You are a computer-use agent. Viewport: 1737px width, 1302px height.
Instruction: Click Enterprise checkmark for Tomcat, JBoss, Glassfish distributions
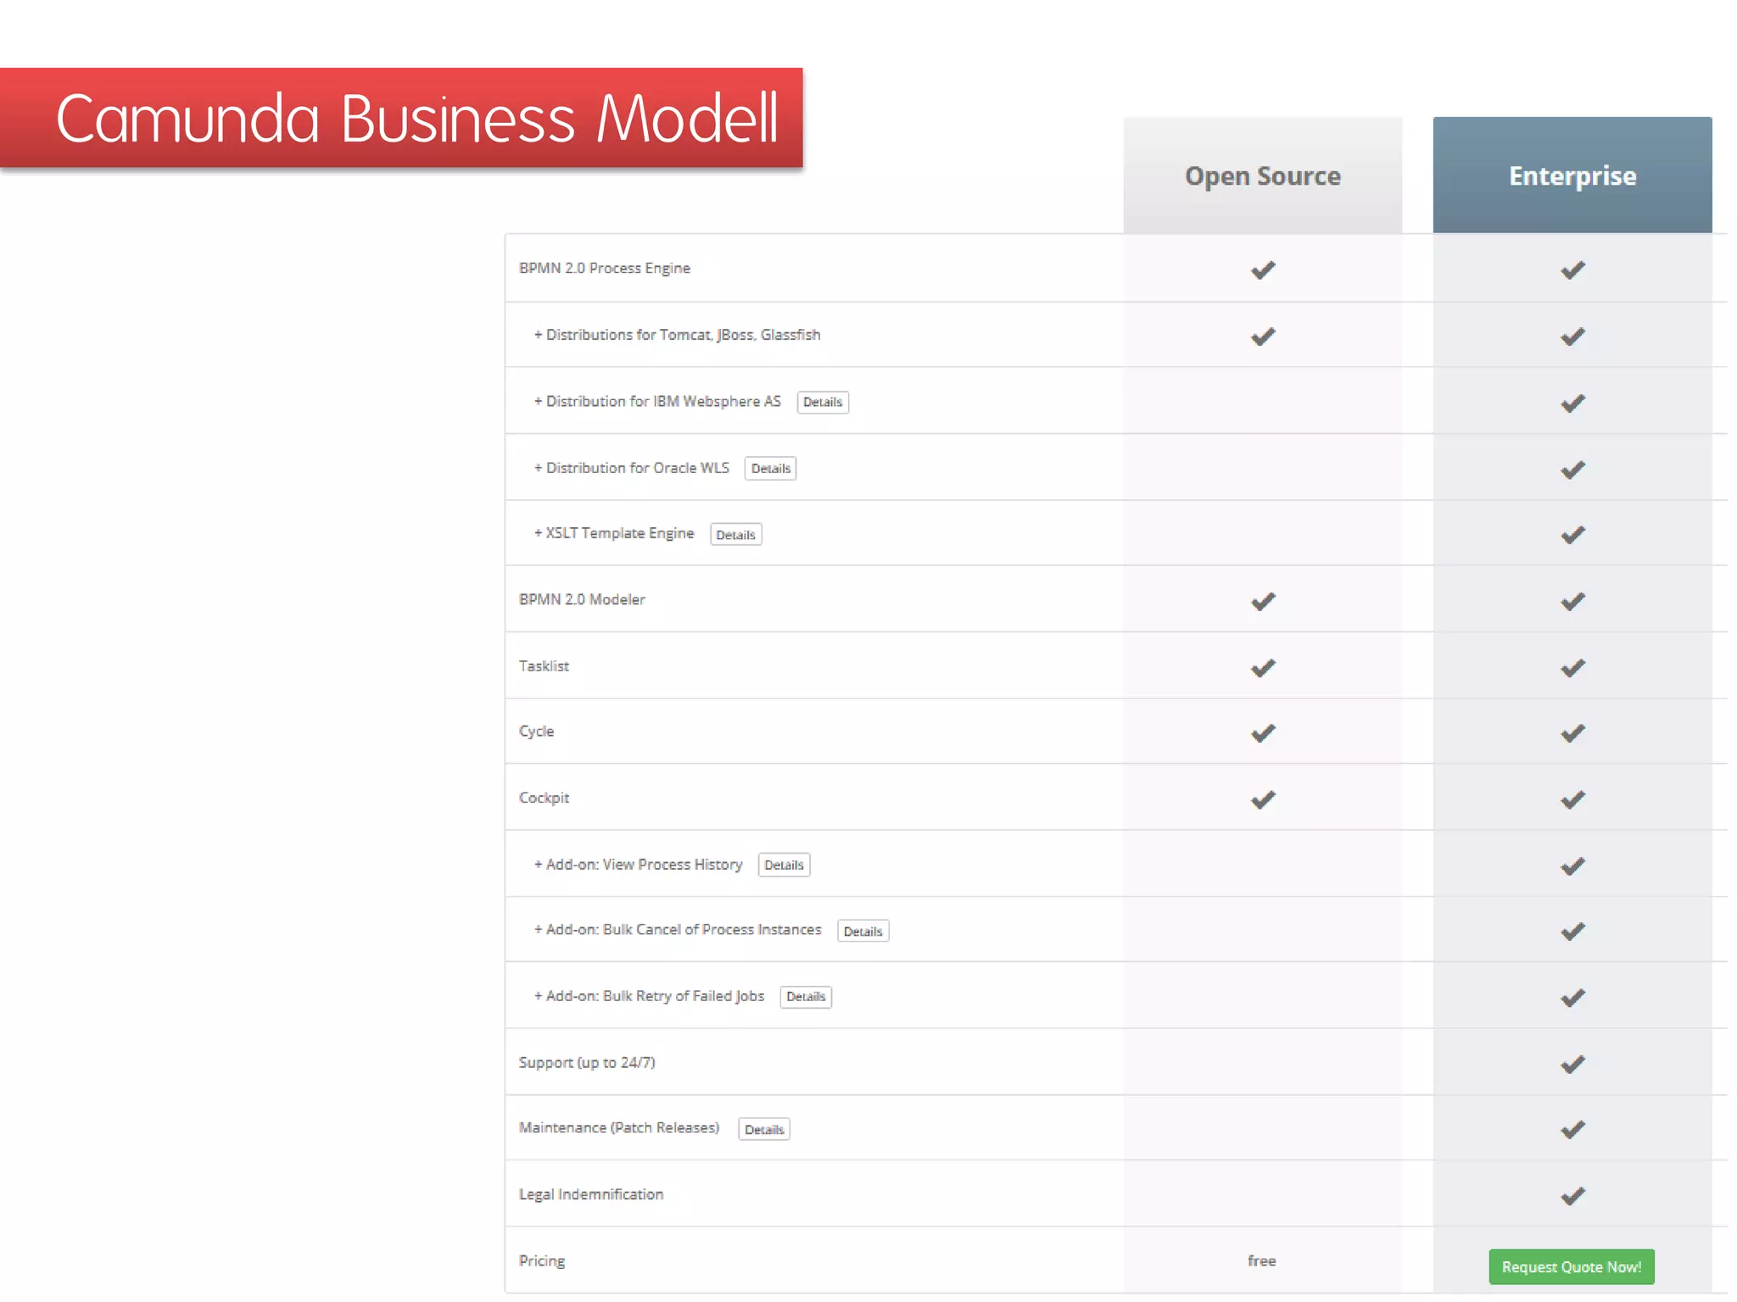tap(1572, 337)
